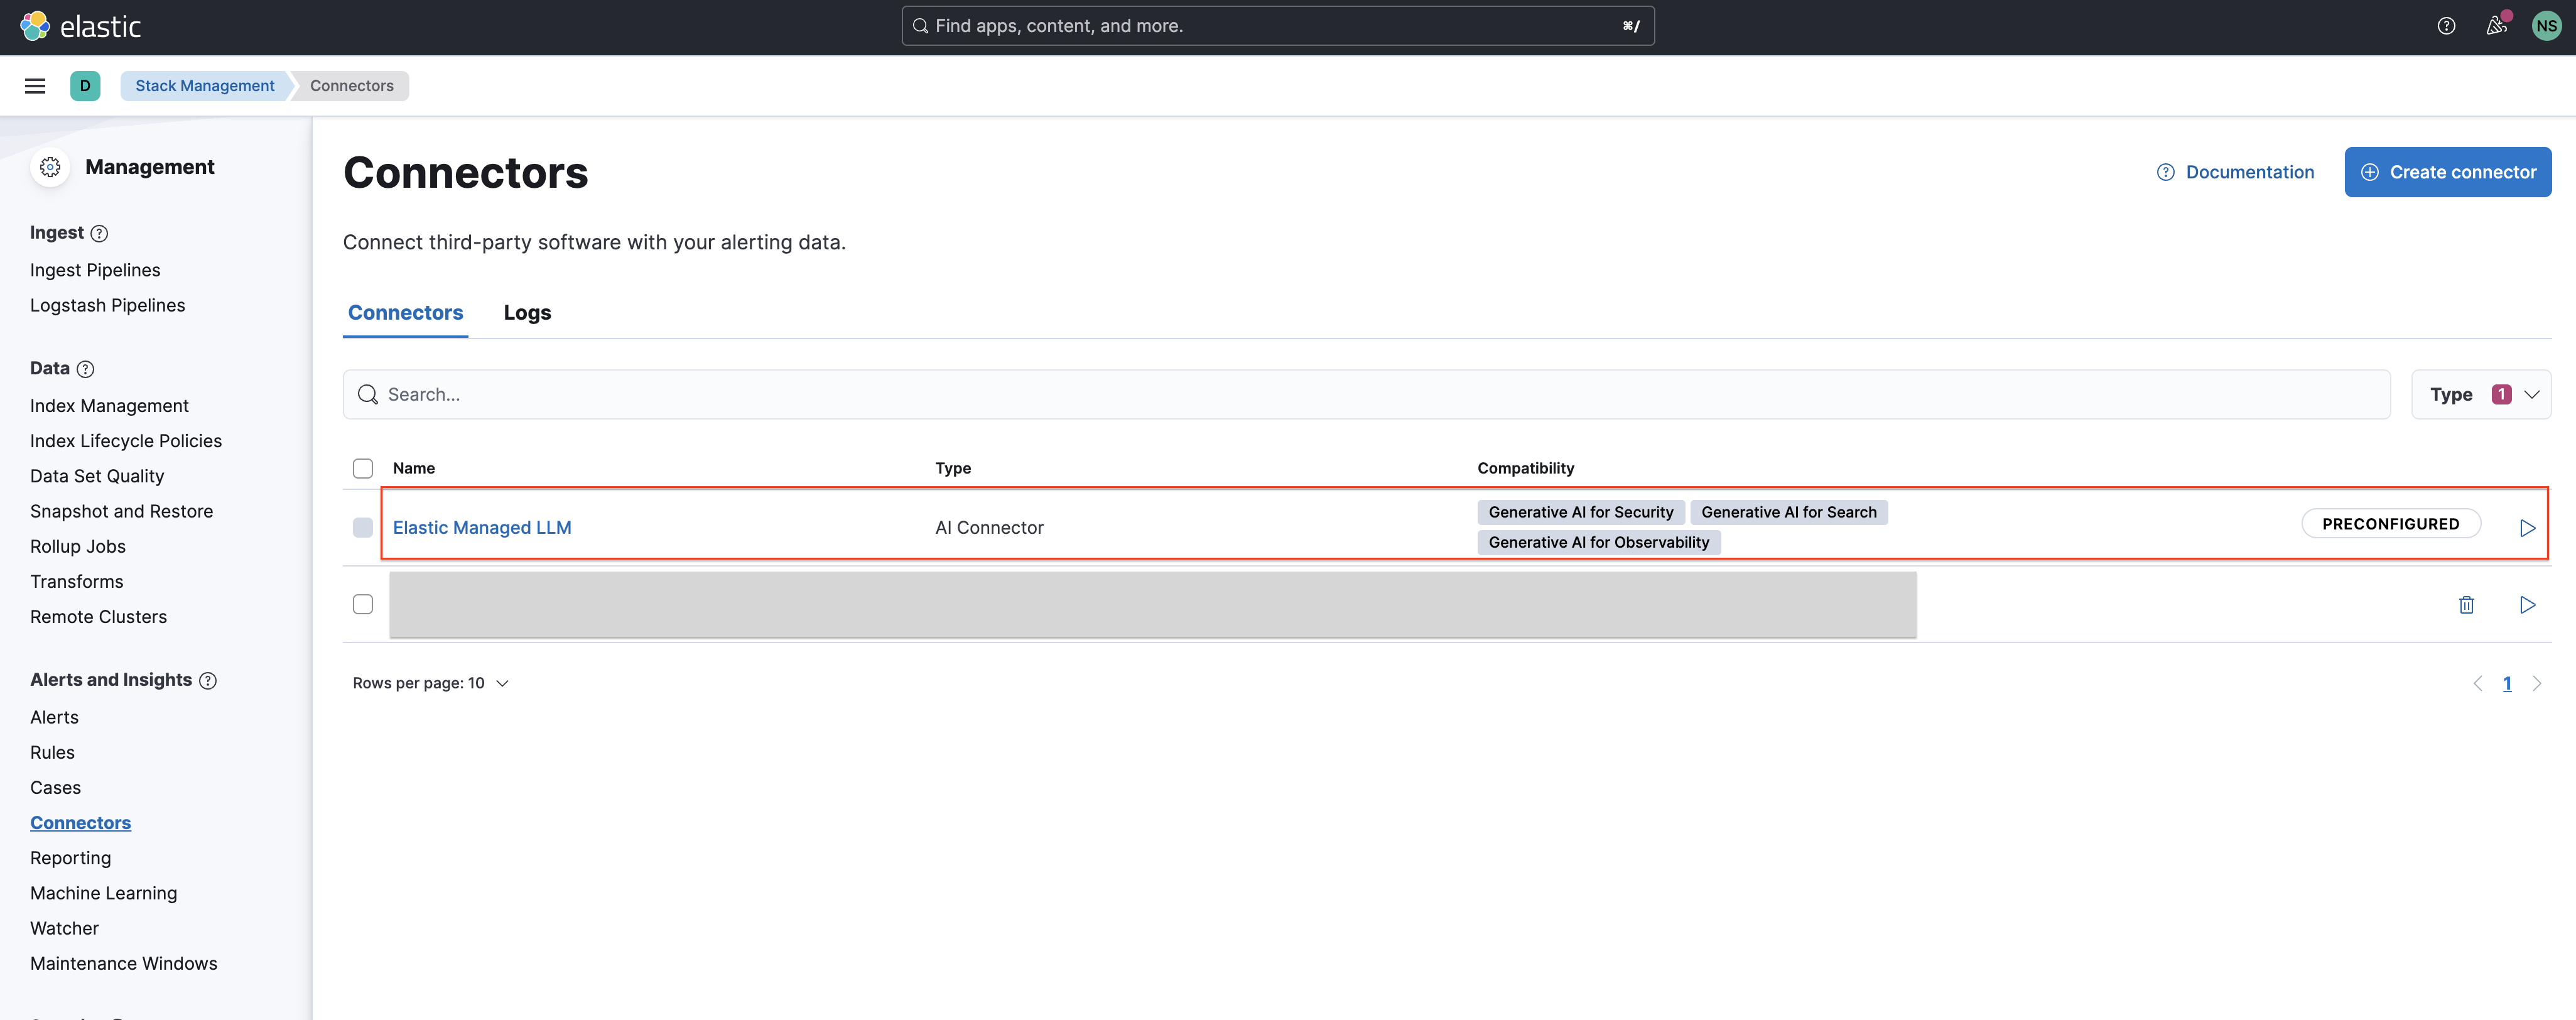Run the Elastic Managed LLM connector
Screen dimensions: 2576x1020
(x=2527, y=528)
